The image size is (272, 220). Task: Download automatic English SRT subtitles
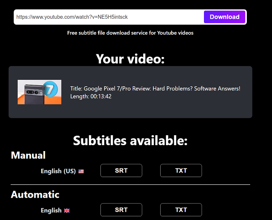[x=121, y=210]
